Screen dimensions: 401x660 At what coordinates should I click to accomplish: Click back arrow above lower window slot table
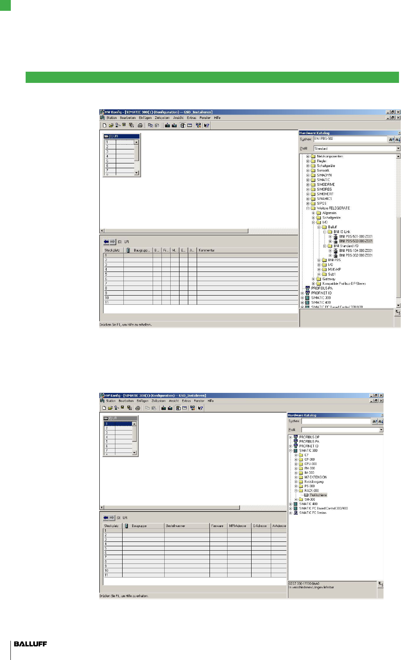tap(106, 517)
